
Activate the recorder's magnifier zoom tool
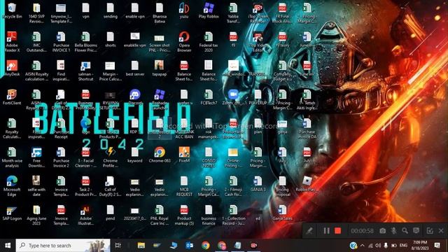[405, 231]
